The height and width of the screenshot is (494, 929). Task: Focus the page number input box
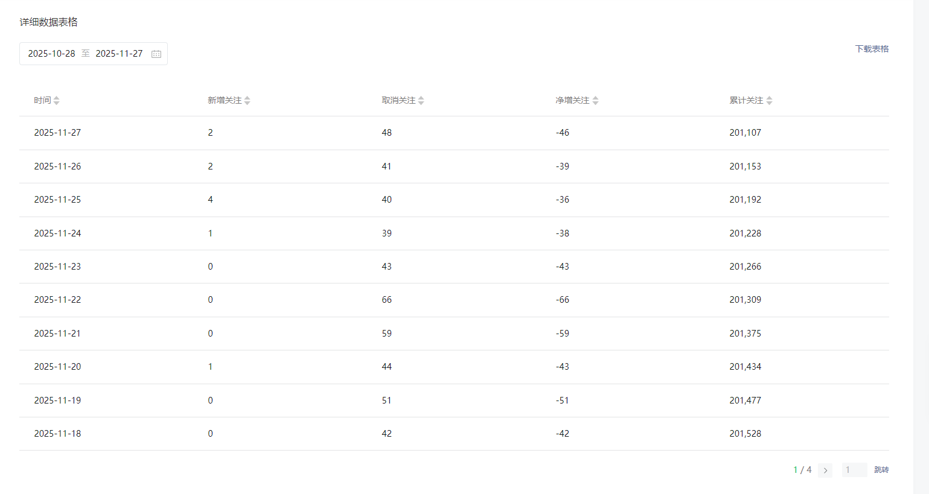854,470
